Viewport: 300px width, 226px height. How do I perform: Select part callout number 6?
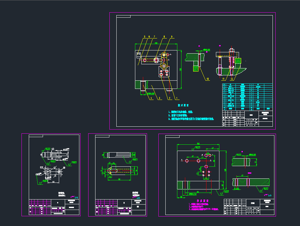point(149,37)
